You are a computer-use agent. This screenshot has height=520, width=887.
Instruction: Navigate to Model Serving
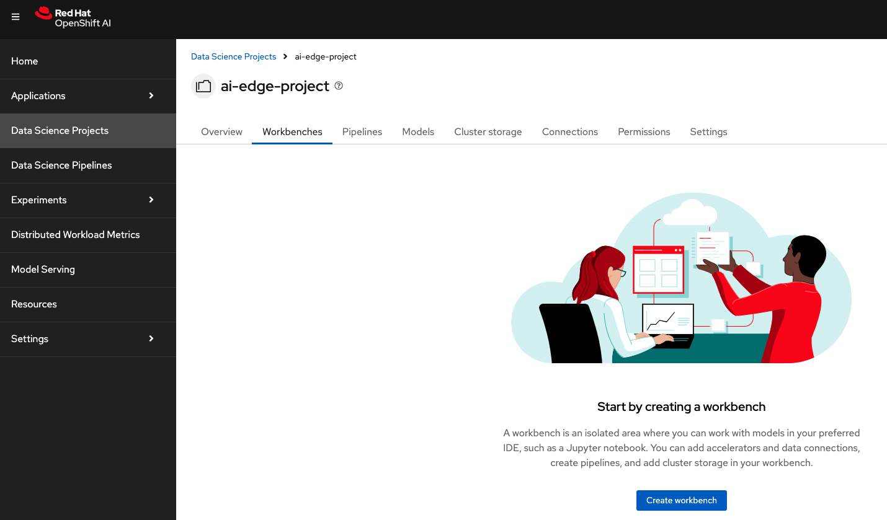(x=43, y=270)
